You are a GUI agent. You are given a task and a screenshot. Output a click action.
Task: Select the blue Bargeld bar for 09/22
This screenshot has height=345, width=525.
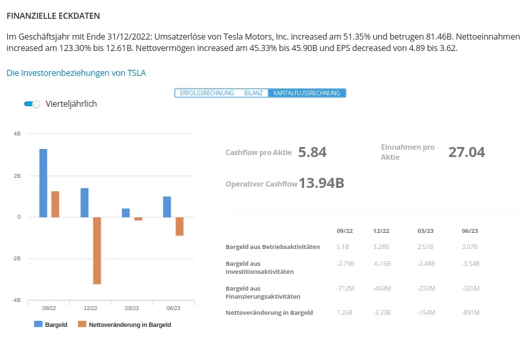[x=43, y=183]
